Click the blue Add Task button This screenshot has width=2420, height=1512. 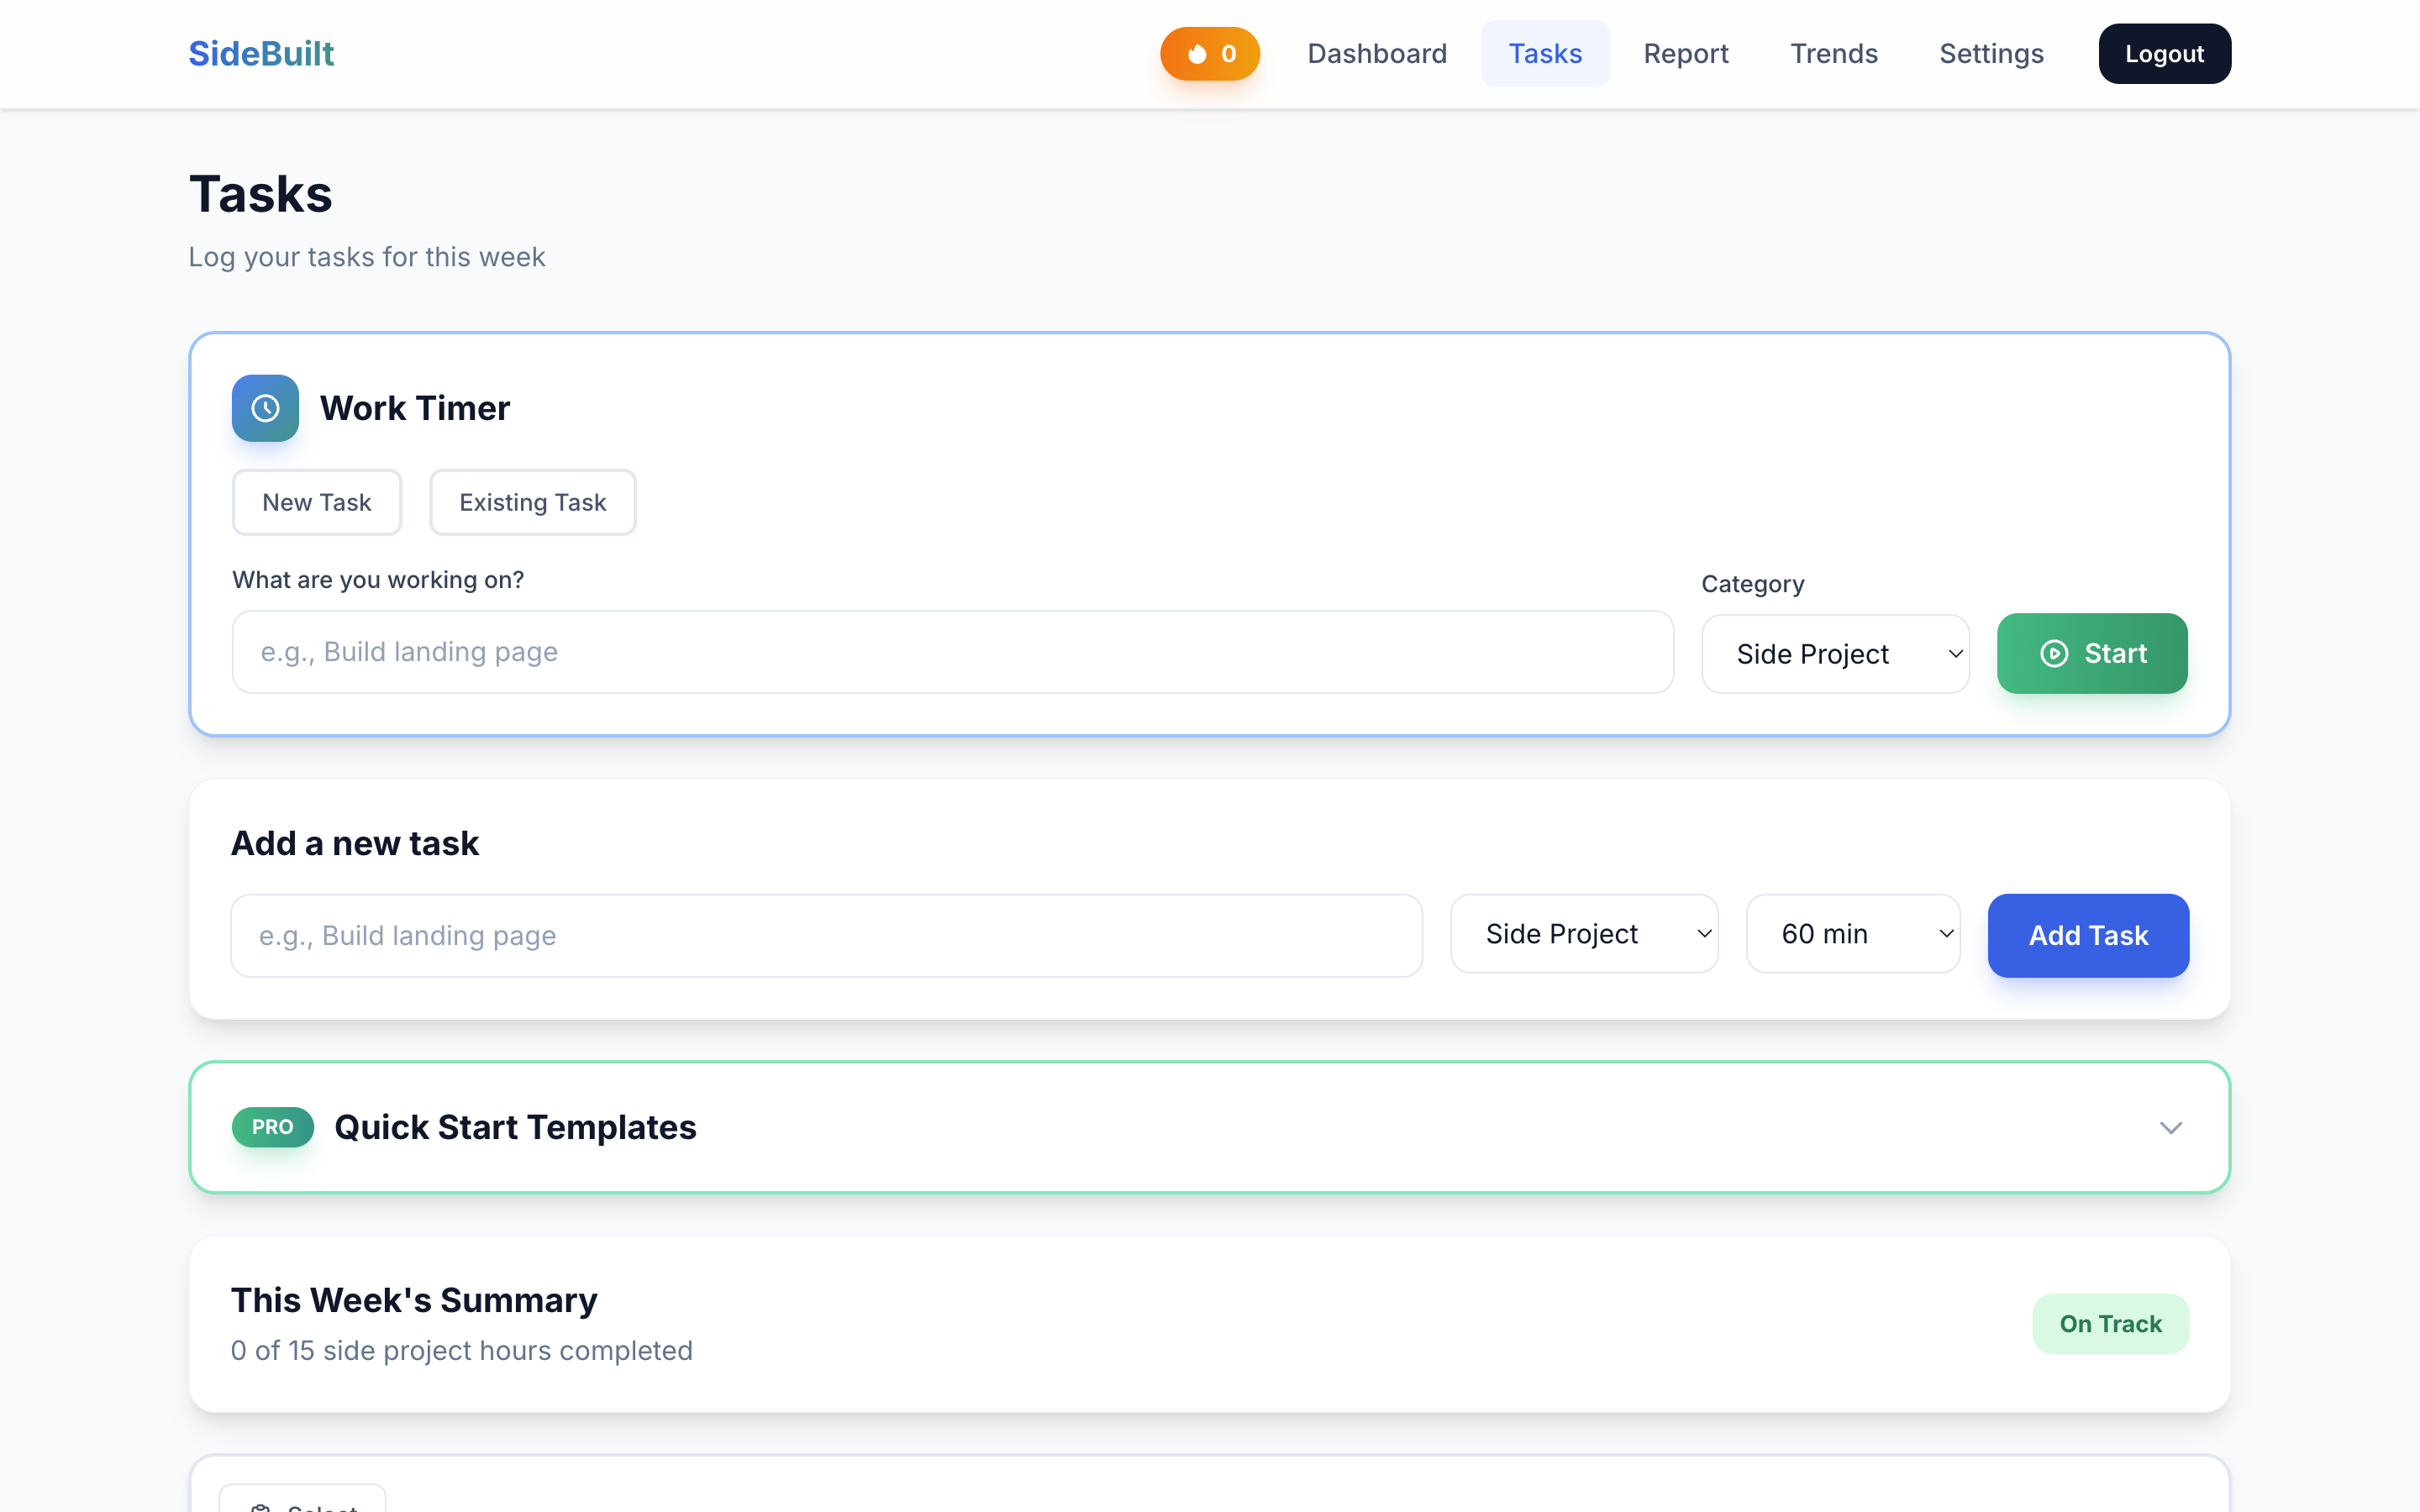point(2088,934)
